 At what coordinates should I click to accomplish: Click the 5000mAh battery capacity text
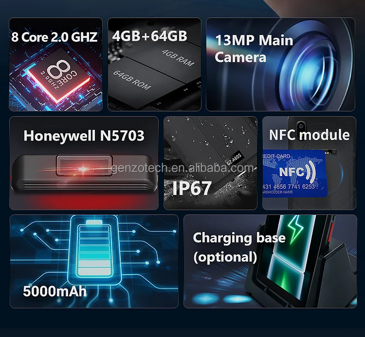(x=55, y=291)
